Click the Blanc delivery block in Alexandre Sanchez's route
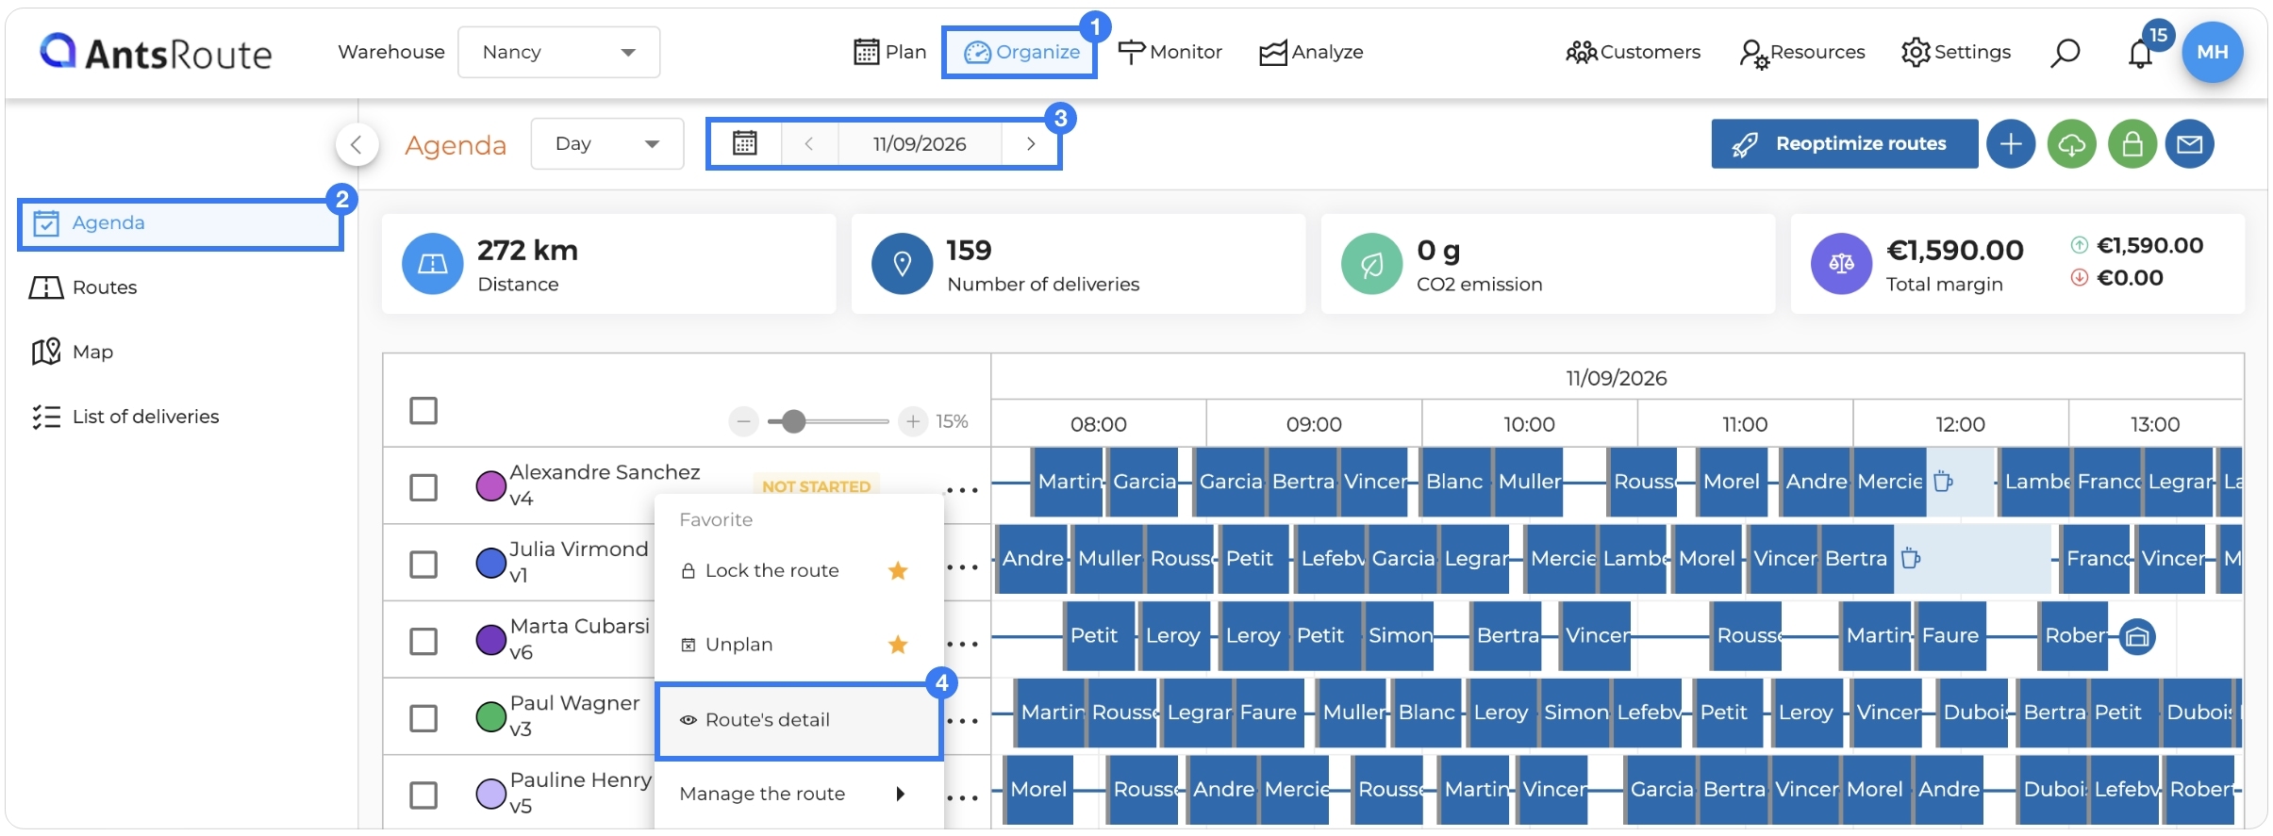2273x836 pixels. point(1453,482)
